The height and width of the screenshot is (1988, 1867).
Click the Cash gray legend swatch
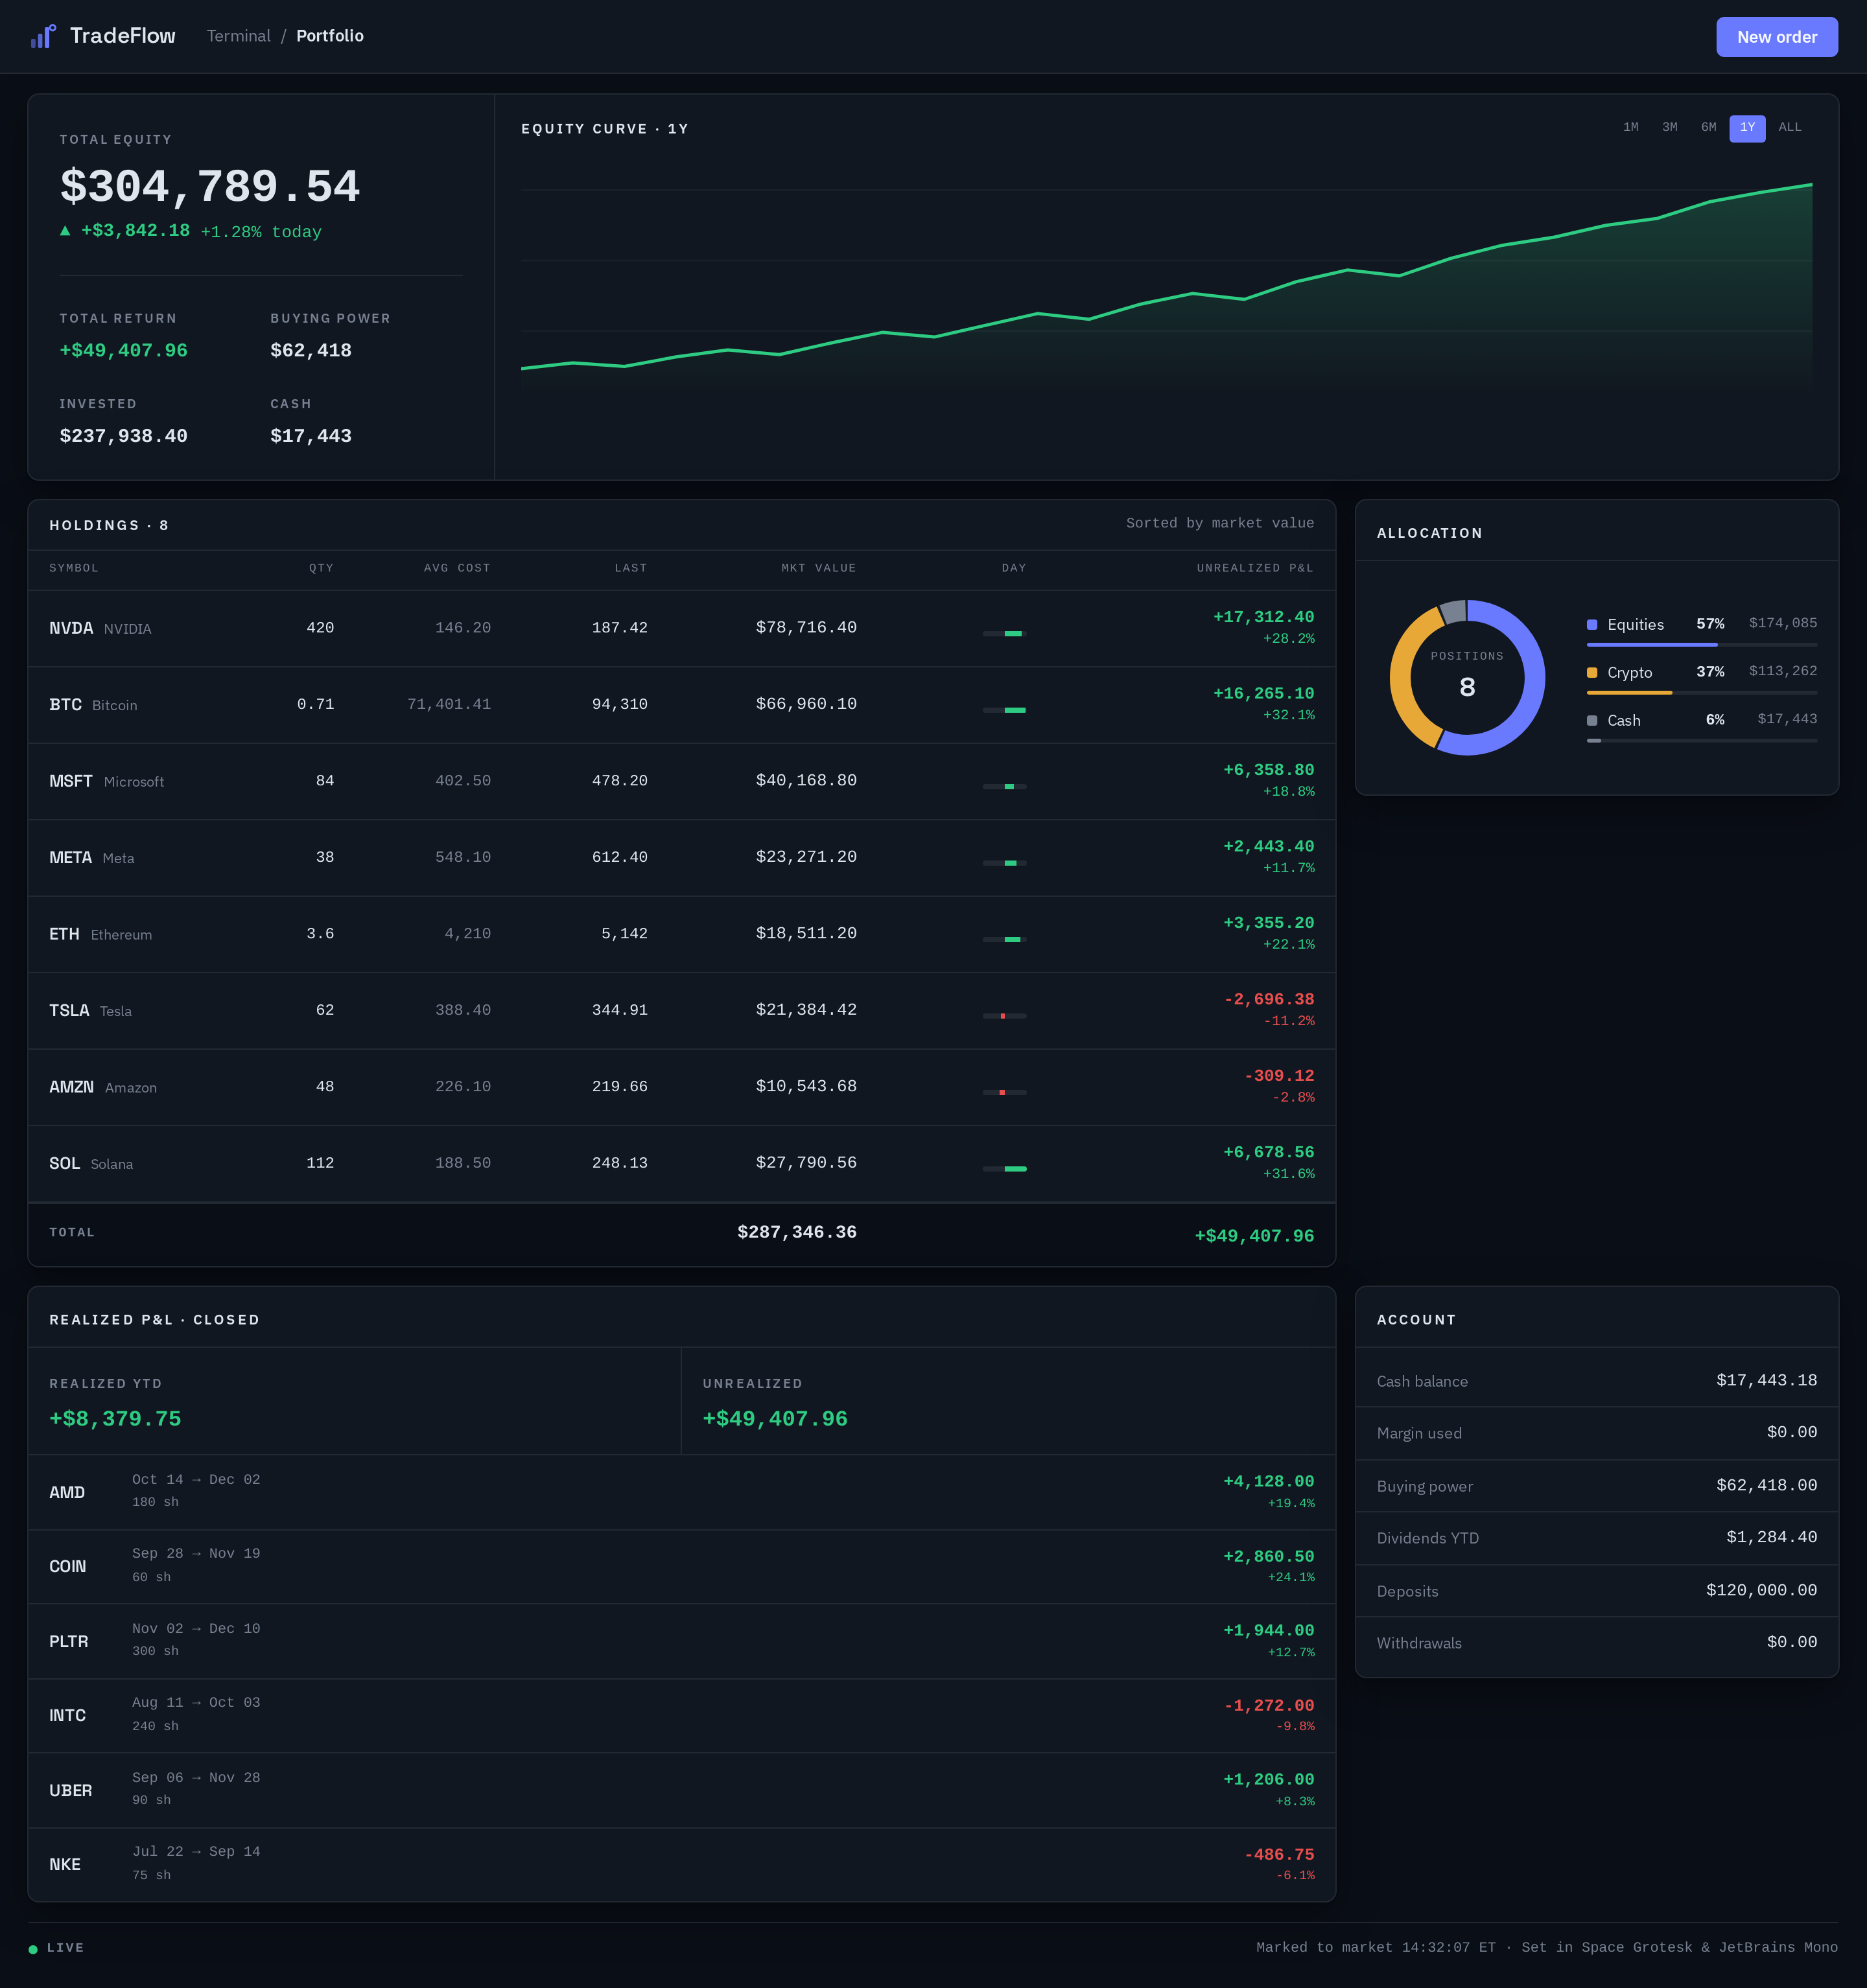coord(1592,721)
